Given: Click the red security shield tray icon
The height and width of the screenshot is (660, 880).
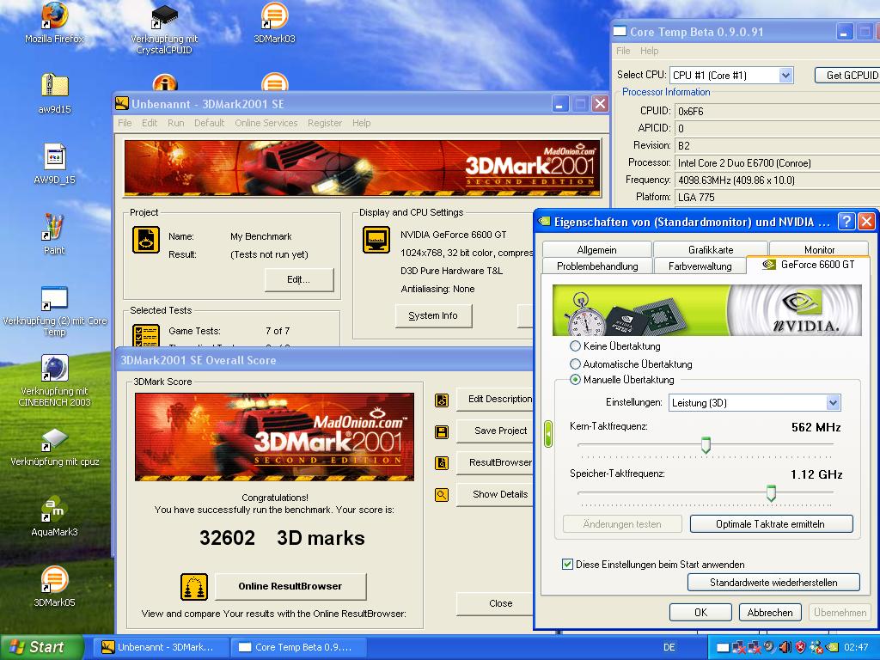Looking at the screenshot, I should (x=801, y=647).
